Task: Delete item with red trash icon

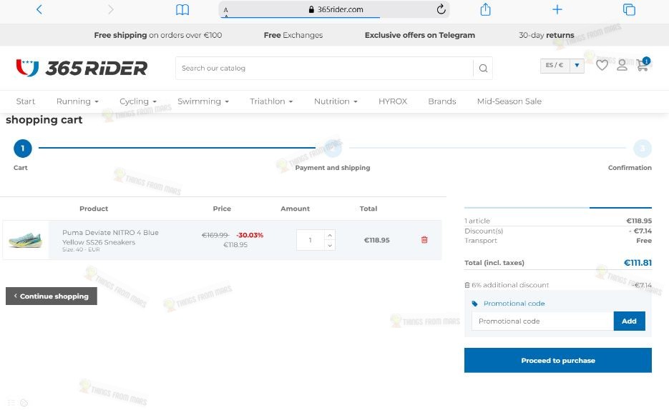Action: coord(424,240)
